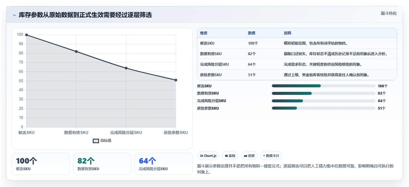This screenshot has height=187, width=409.
Task: Click the chart data point at 51
Action: tap(176, 80)
